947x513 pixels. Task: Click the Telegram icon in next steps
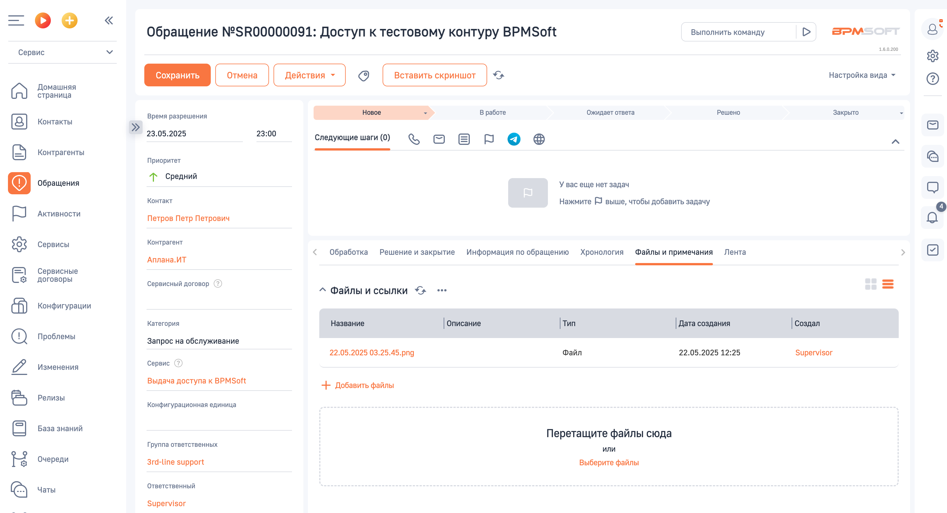click(514, 139)
